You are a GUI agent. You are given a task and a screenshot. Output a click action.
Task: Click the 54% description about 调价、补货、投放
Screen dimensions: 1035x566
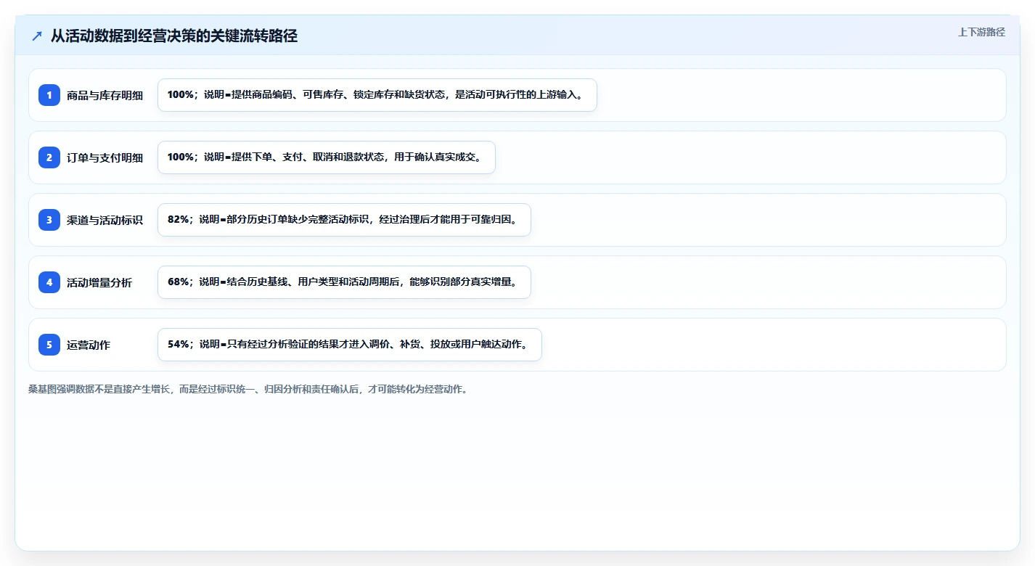(350, 345)
